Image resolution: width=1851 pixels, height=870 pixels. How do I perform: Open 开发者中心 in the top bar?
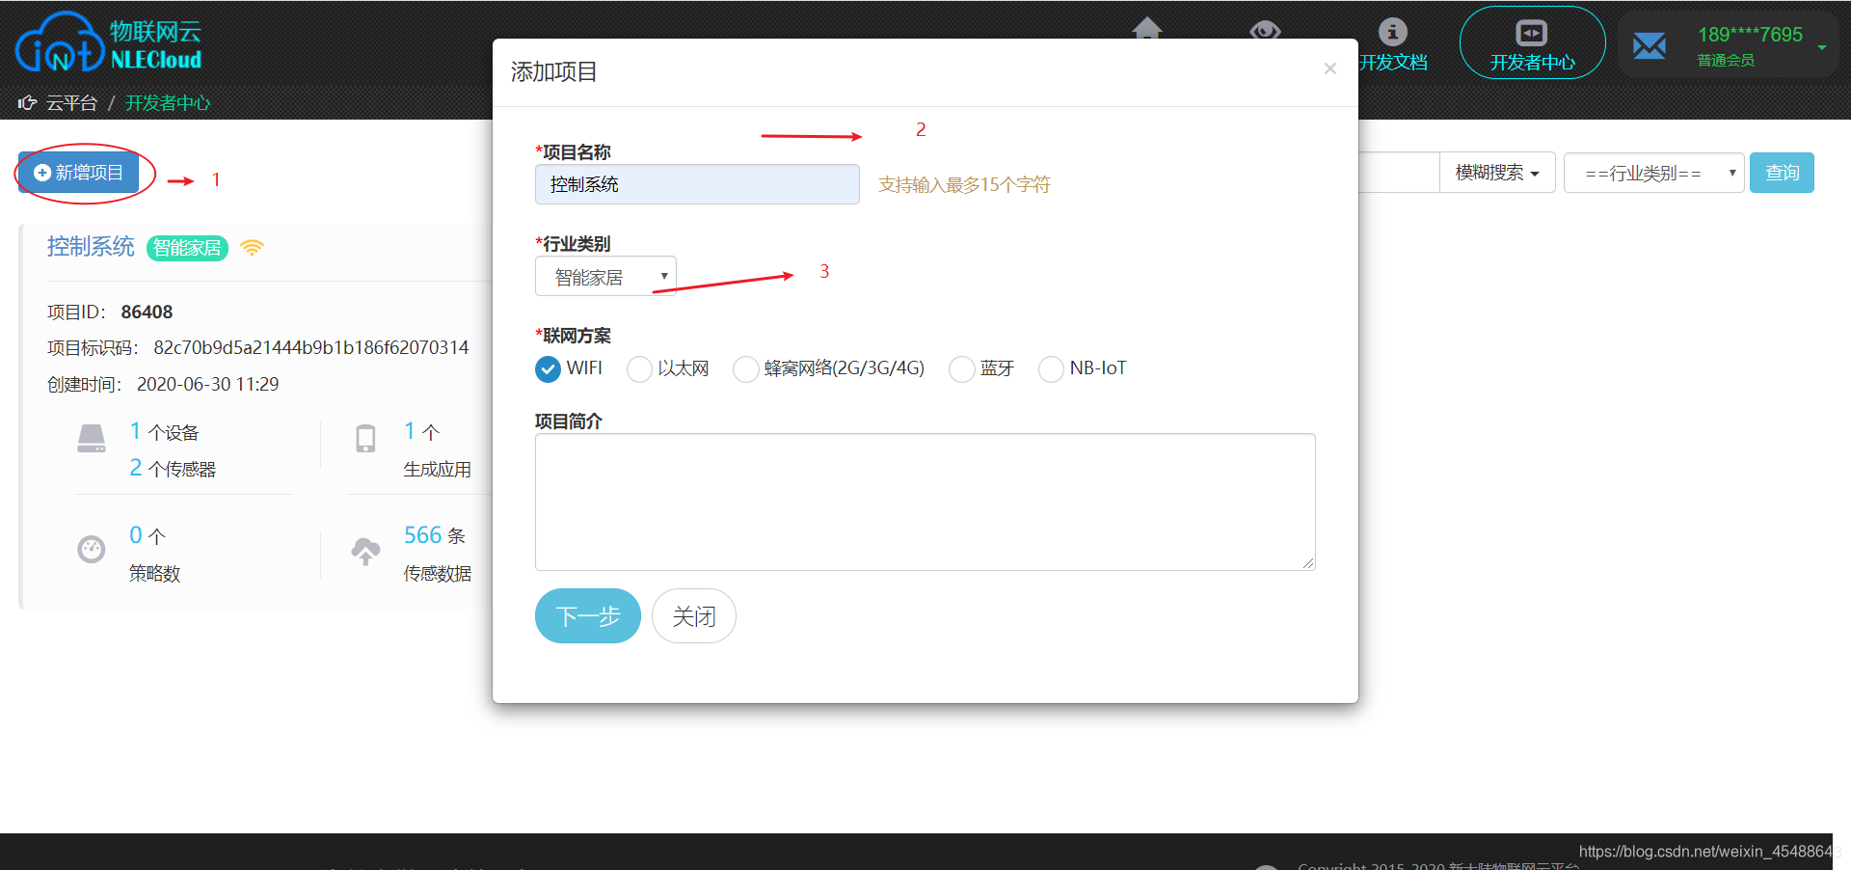(x=1532, y=43)
